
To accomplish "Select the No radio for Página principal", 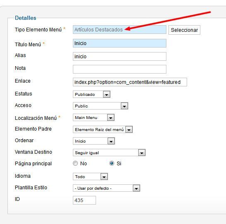I will 75,163.
